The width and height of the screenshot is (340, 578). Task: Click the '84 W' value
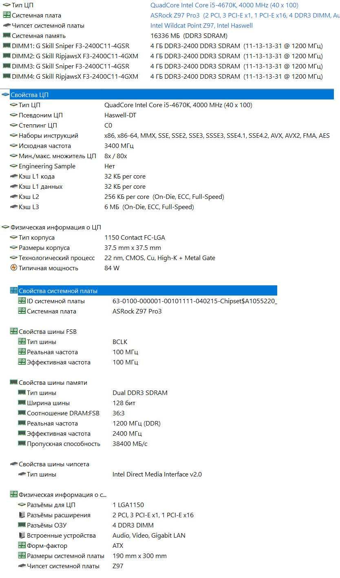tap(112, 268)
